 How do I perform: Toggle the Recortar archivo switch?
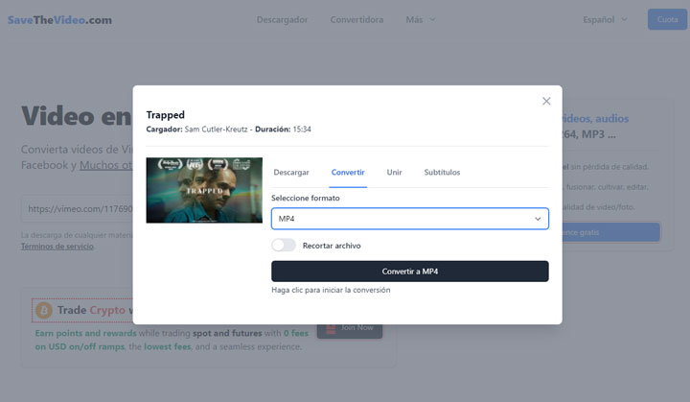(x=284, y=245)
